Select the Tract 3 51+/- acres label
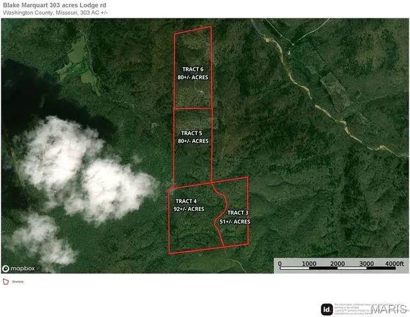 pyautogui.click(x=236, y=217)
